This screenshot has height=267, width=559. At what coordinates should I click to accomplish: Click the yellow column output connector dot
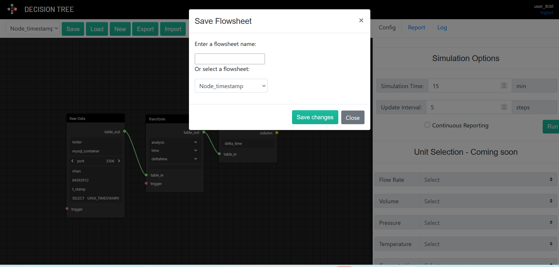point(277,133)
